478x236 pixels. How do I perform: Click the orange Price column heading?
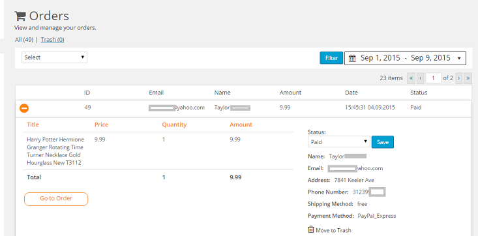pos(101,125)
